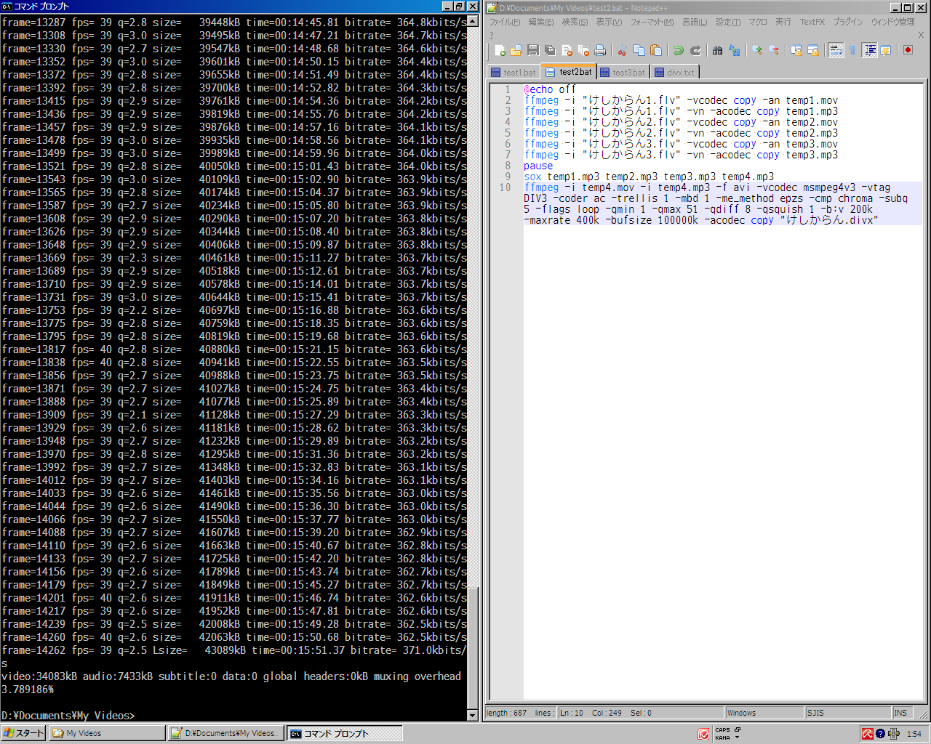931x744 pixels.
Task: Open the divx.txt tab
Action: click(675, 73)
